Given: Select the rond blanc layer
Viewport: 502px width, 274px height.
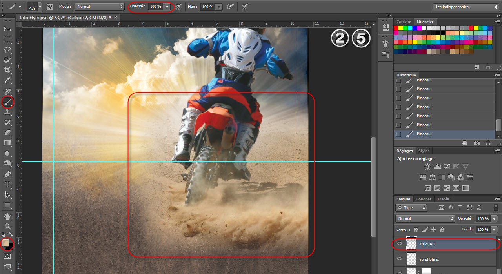Looking at the screenshot, I should 451,259.
